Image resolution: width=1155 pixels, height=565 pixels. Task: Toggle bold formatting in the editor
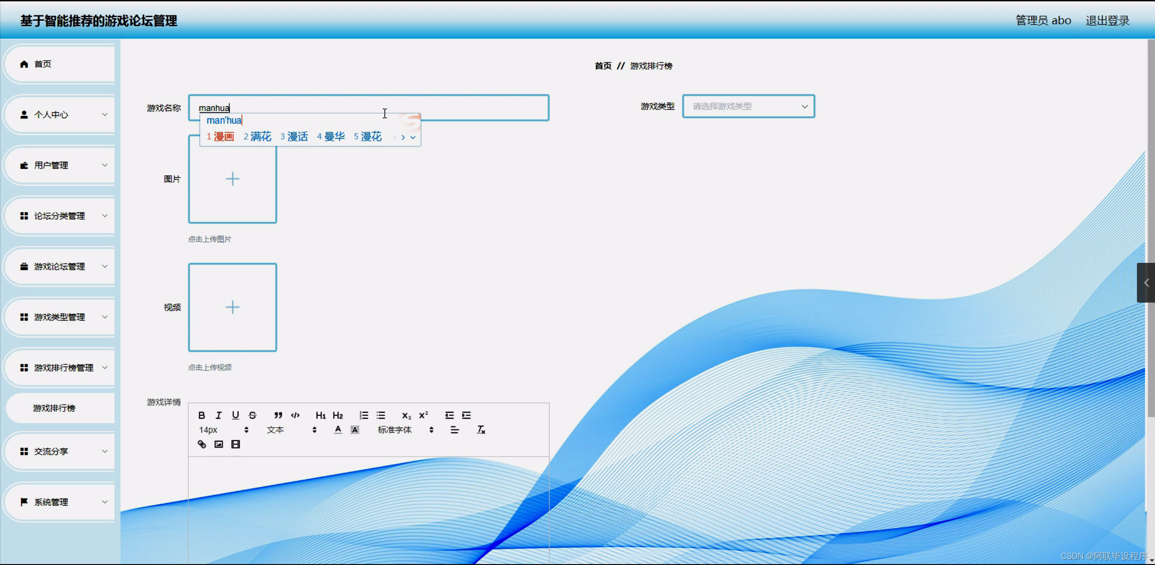pos(202,415)
